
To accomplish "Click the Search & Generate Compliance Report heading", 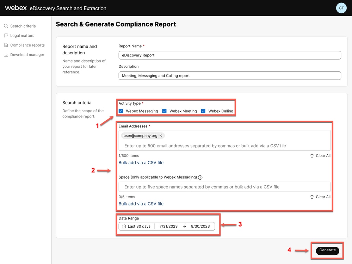I will [116, 24].
